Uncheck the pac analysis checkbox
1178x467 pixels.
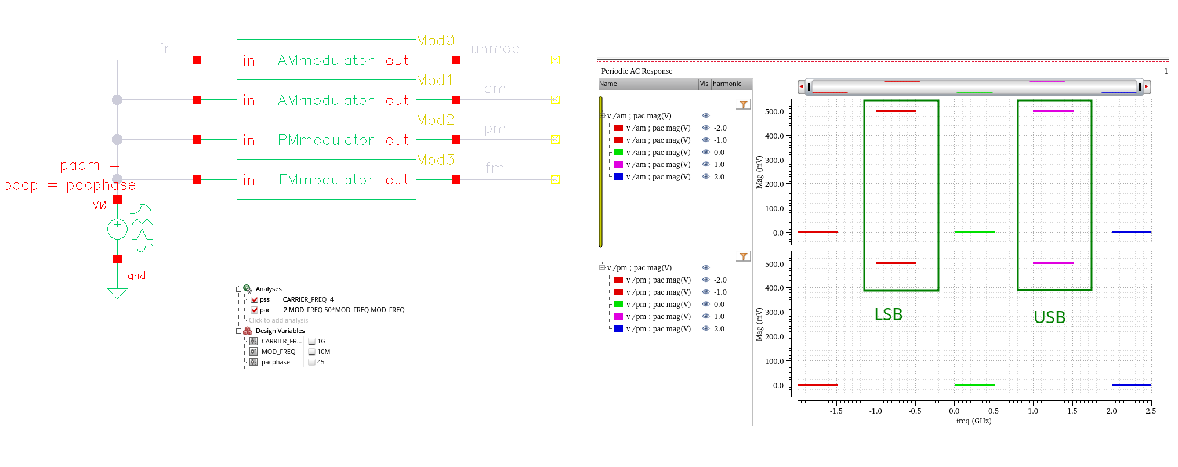coord(254,310)
